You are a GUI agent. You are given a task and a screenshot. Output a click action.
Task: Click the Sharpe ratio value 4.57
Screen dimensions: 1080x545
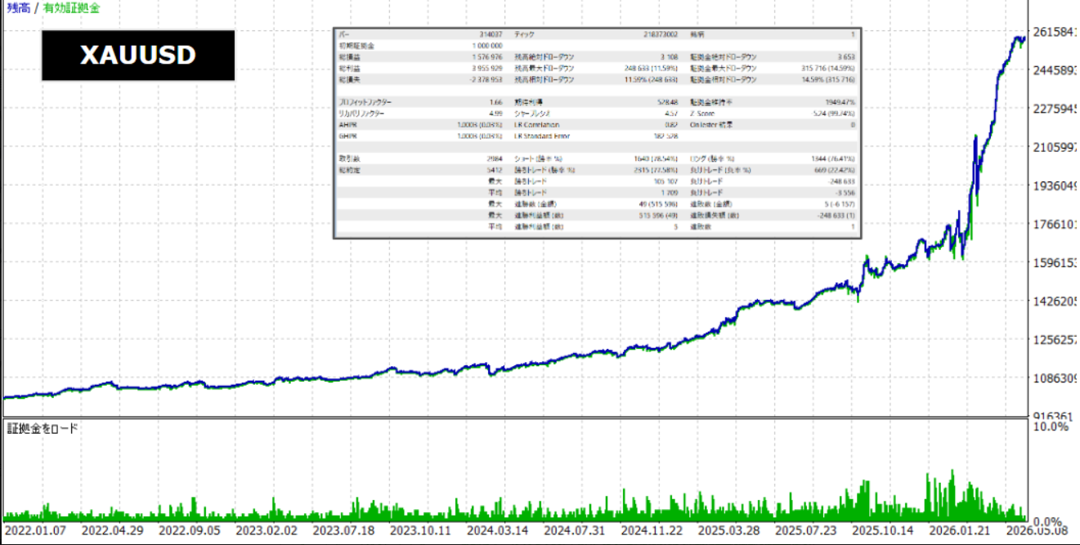tap(671, 113)
